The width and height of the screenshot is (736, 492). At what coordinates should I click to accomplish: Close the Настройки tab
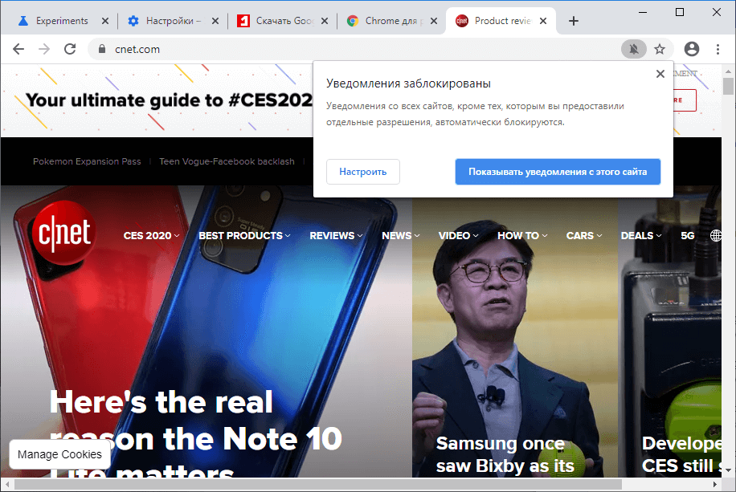pos(215,21)
